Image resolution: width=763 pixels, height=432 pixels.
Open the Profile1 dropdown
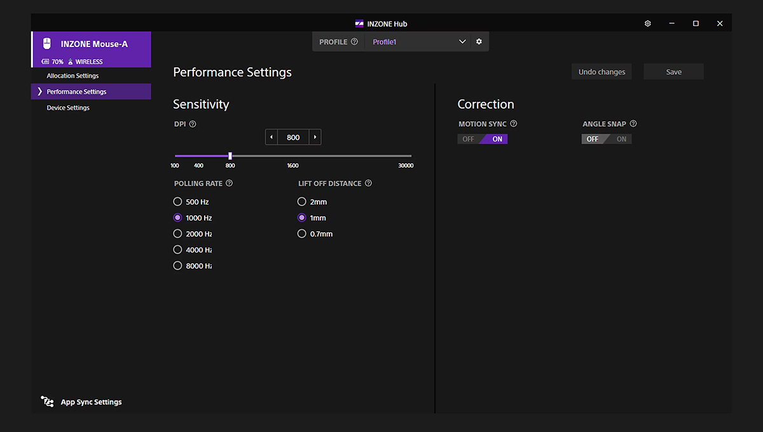point(417,42)
